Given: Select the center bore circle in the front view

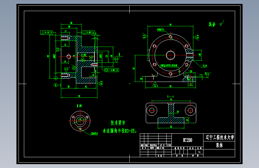Looking at the screenshot, I should tap(171, 55).
